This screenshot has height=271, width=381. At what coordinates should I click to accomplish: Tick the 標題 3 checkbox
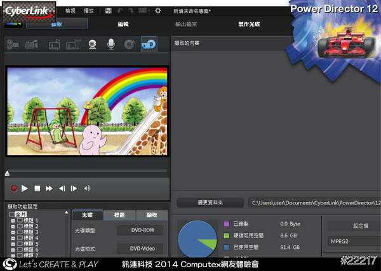20,232
